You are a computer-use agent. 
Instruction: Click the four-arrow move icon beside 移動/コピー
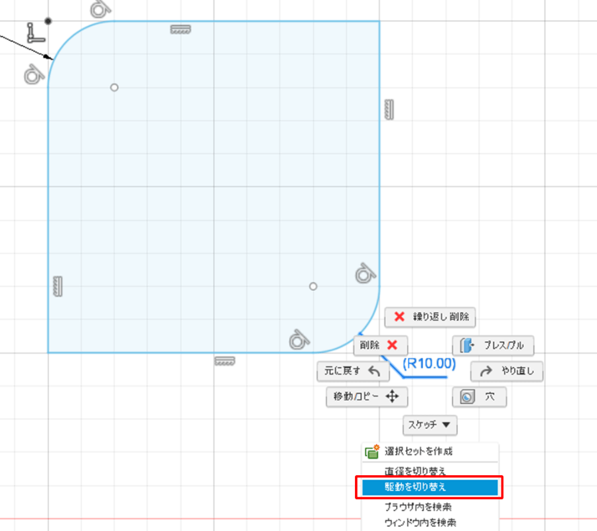(x=392, y=396)
